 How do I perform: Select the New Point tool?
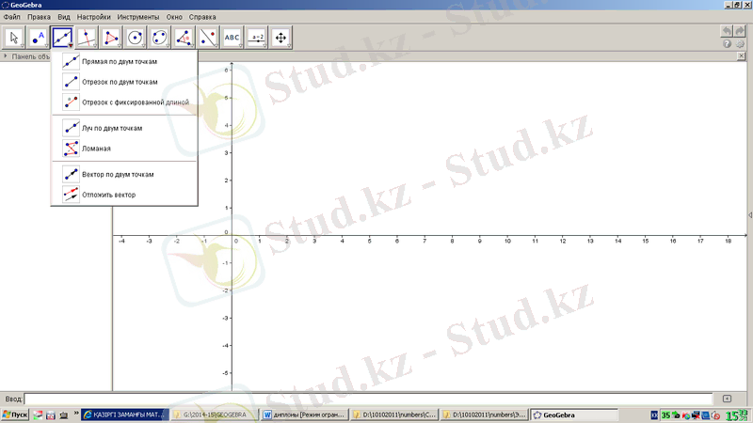(39, 38)
